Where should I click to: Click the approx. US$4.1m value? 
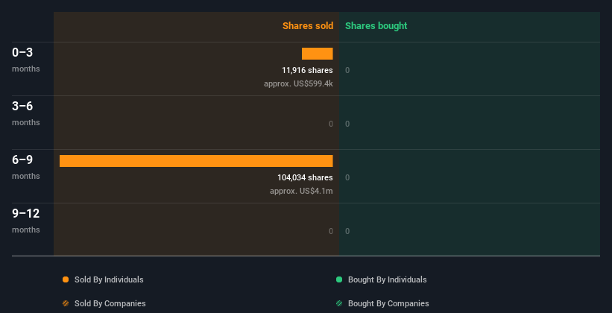point(301,191)
